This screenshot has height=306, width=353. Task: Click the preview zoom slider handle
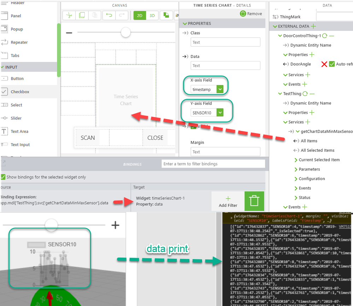coord(51,224)
